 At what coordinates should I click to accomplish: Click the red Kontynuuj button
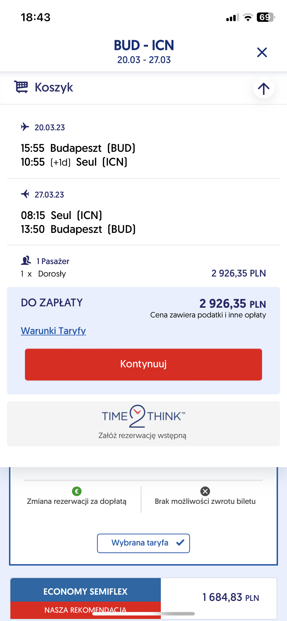(143, 365)
